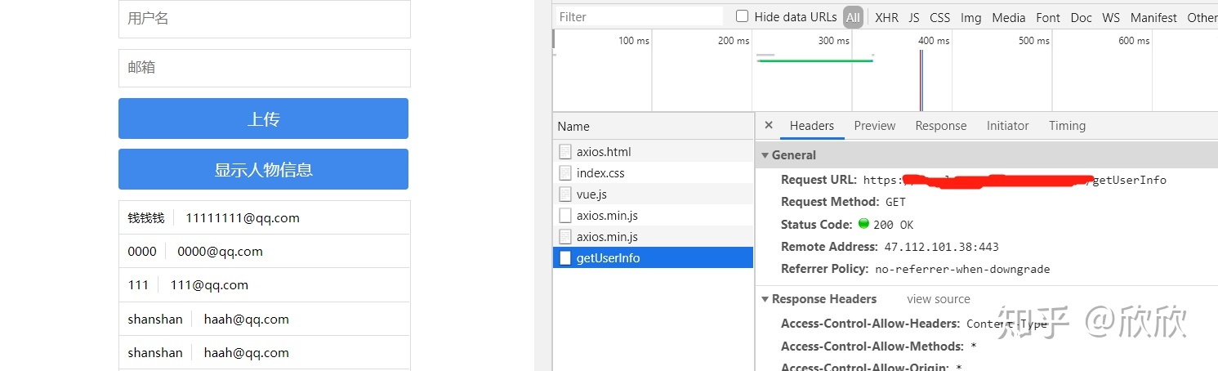Filter requests by WS
Image resolution: width=1218 pixels, height=371 pixels.
[1111, 17]
